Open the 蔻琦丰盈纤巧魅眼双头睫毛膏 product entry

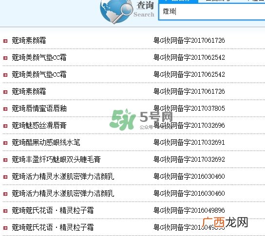[x=56, y=159]
